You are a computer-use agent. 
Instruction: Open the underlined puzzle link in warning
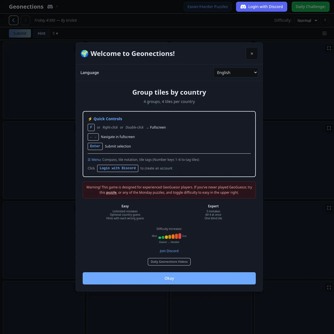(111, 193)
